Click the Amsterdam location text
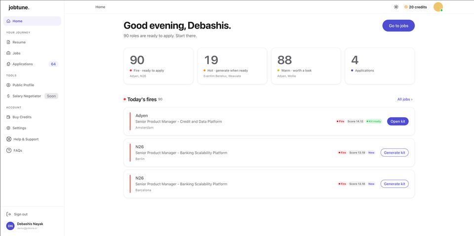 tap(144, 128)
